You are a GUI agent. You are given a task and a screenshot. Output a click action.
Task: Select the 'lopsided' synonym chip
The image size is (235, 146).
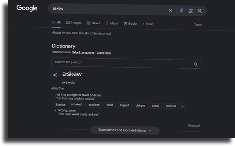pyautogui.click(x=94, y=105)
